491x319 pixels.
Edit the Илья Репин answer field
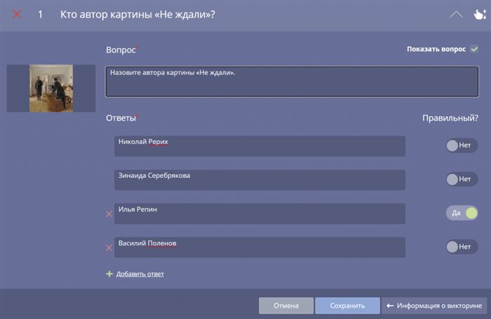[x=260, y=214]
